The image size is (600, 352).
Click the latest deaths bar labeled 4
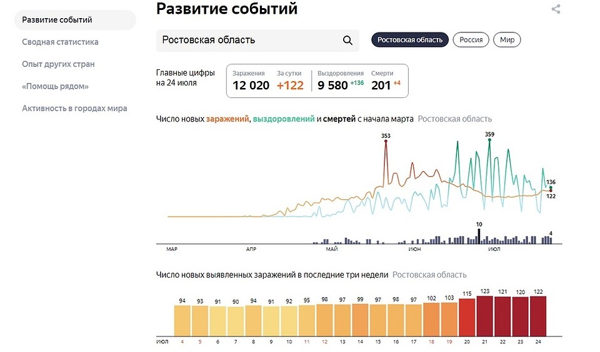551,240
